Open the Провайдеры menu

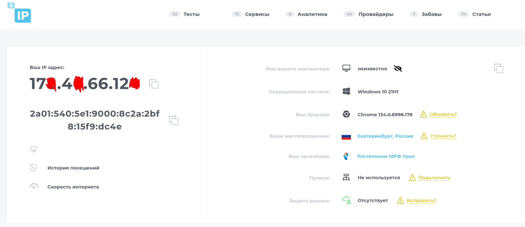tap(376, 14)
